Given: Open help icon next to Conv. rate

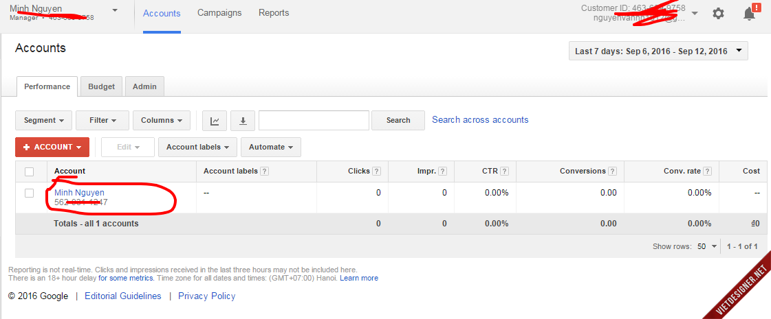Looking at the screenshot, I should click(707, 172).
